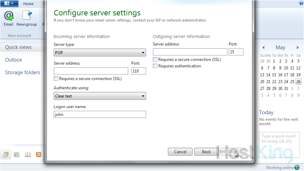Enable SSL for the outgoing server
The width and height of the screenshot is (304, 171).
155,60
